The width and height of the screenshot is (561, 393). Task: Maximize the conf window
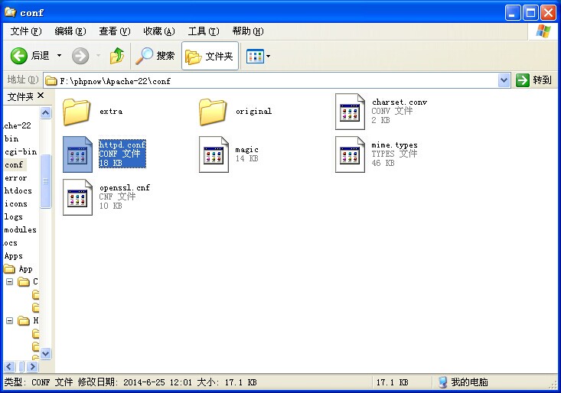[530, 13]
